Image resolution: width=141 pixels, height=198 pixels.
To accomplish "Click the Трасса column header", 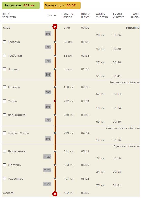I will point(51,15).
